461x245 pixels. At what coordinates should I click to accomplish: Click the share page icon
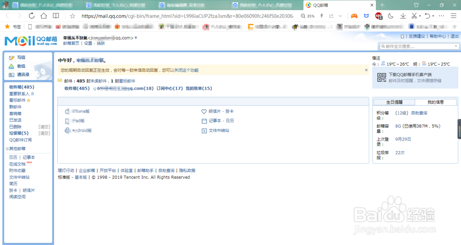pyautogui.click(x=331, y=16)
